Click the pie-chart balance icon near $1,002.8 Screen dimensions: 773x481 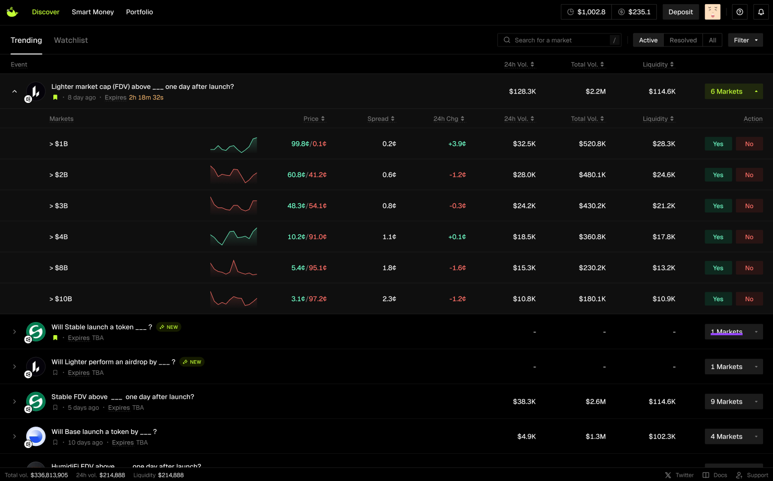coord(570,12)
